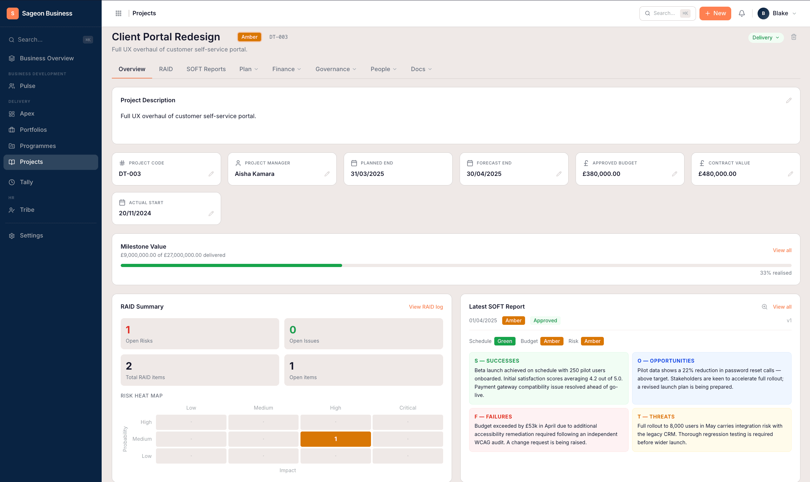Click the Opportunities section card
Viewport: 810px width, 482px height.
click(x=712, y=378)
